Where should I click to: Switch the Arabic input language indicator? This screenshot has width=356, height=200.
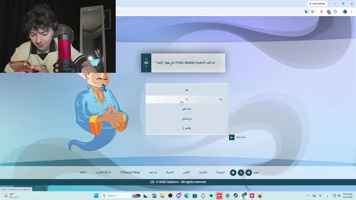tap(327, 196)
